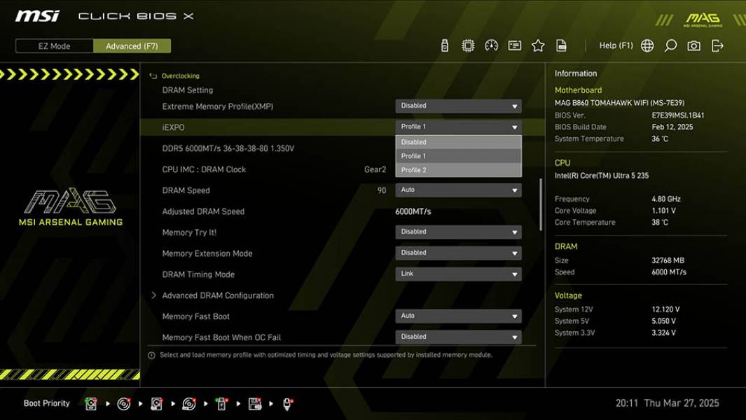
Task: Collapse the iEXPO Profile 1 dropdown
Action: pyautogui.click(x=458, y=127)
